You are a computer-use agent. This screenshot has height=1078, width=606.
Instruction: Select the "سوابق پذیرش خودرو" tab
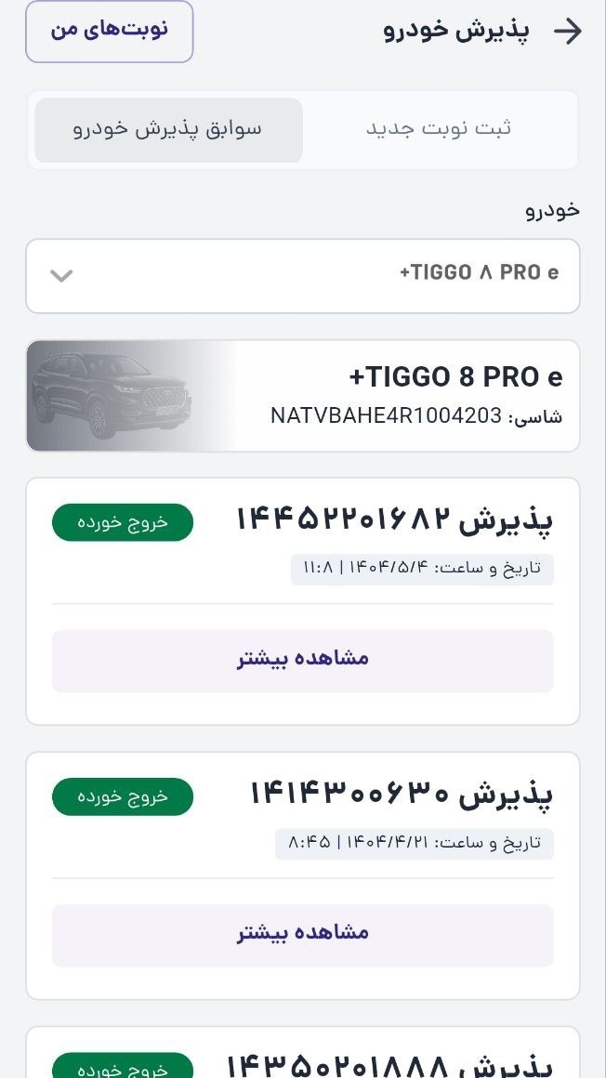click(x=168, y=129)
